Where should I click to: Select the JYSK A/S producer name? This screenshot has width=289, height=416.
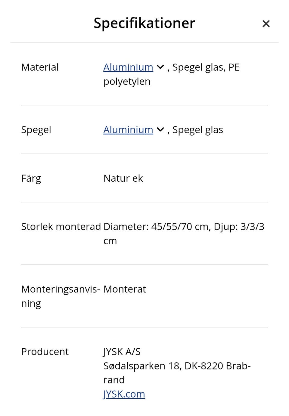tap(122, 352)
